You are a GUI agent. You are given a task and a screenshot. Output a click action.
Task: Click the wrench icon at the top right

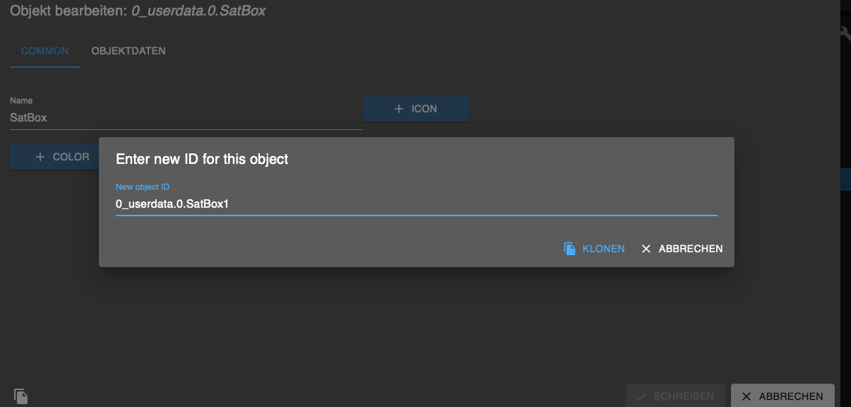click(x=845, y=32)
